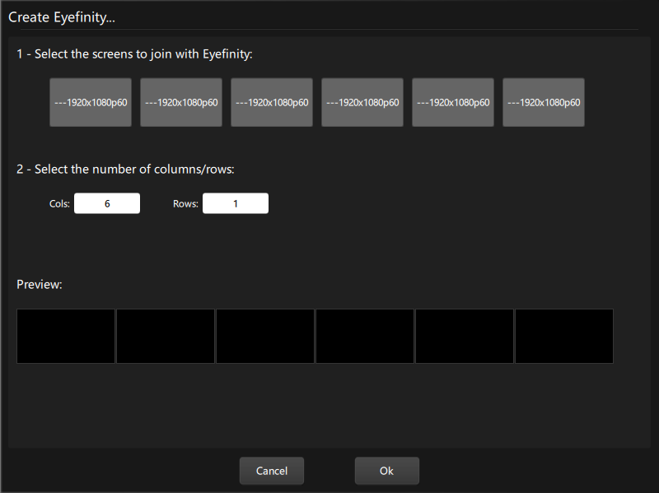Select the sixth 1920x1080p60 screen
Image resolution: width=659 pixels, height=493 pixels.
[x=543, y=101]
